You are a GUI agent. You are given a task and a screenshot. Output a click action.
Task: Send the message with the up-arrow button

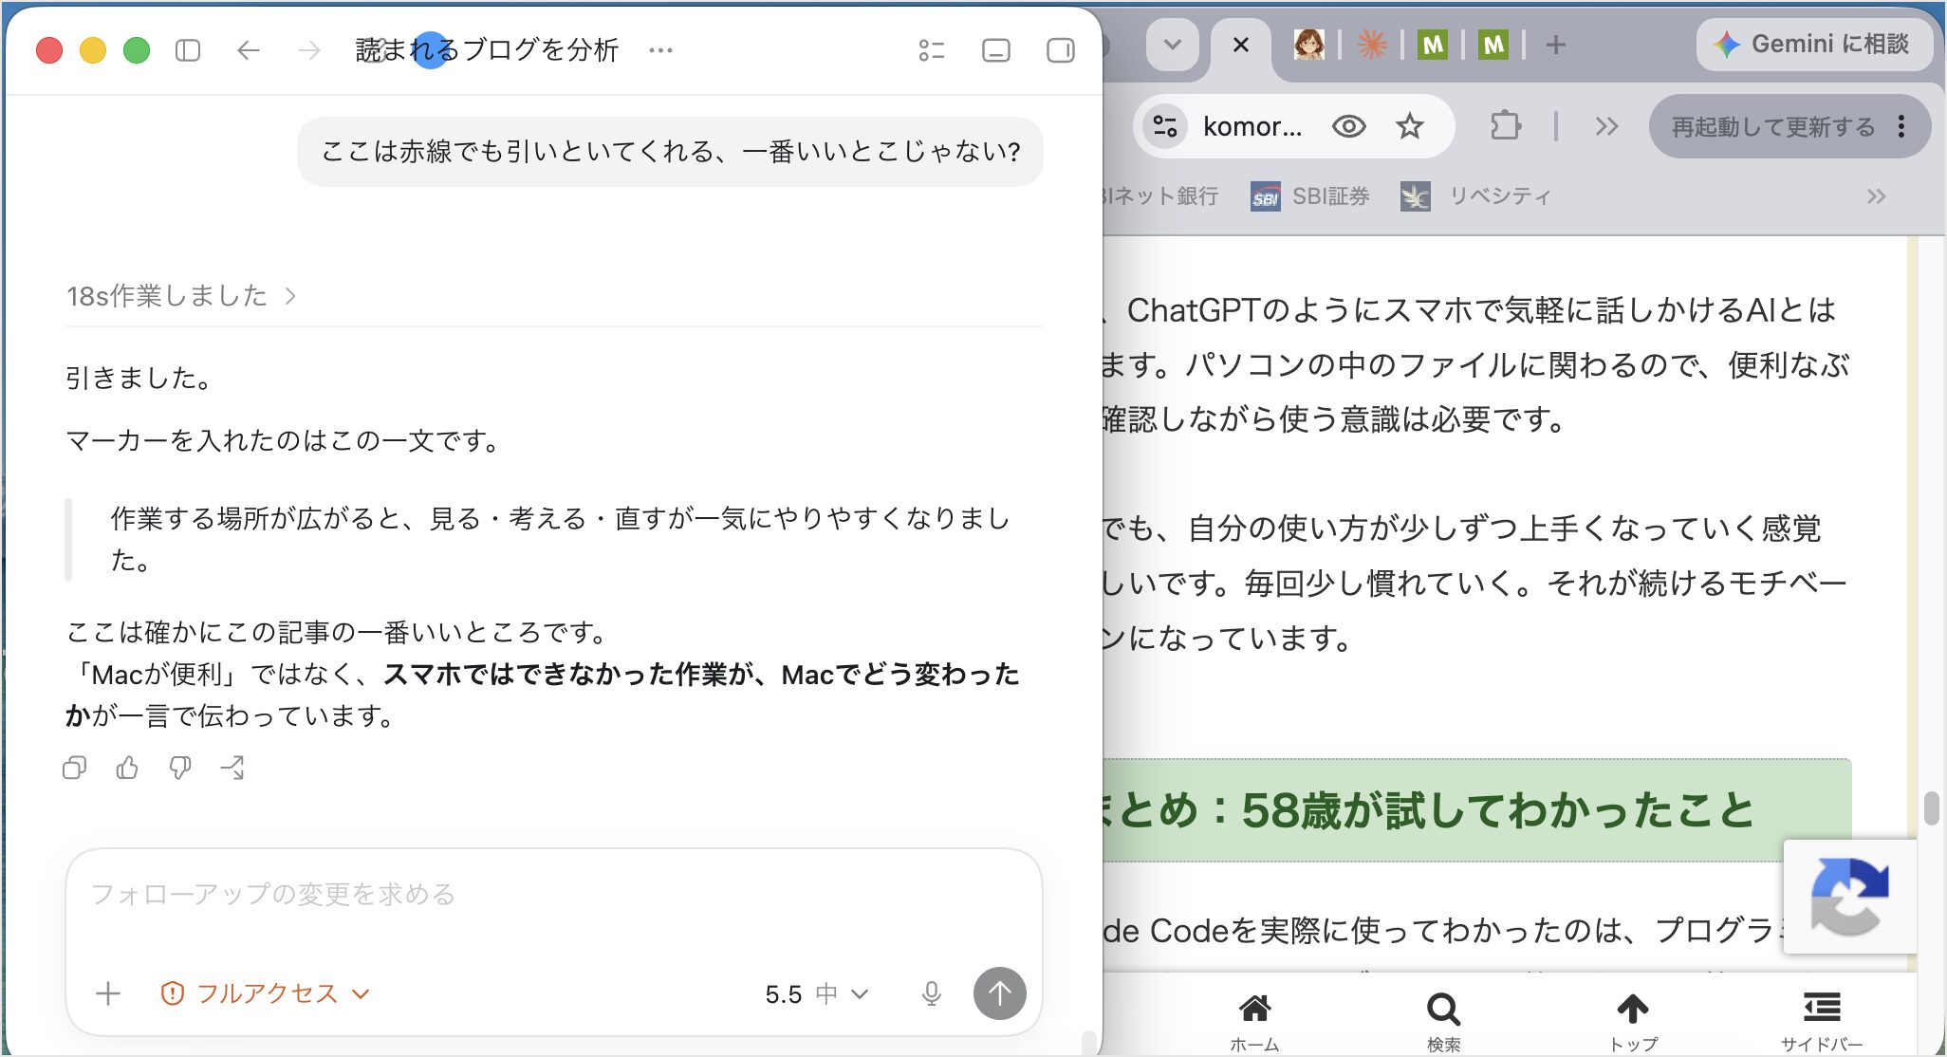tap(1000, 993)
